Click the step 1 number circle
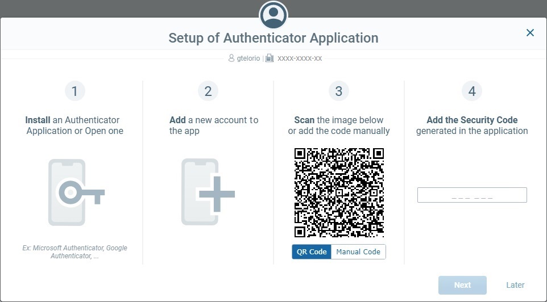The width and height of the screenshot is (547, 302). pyautogui.click(x=74, y=91)
